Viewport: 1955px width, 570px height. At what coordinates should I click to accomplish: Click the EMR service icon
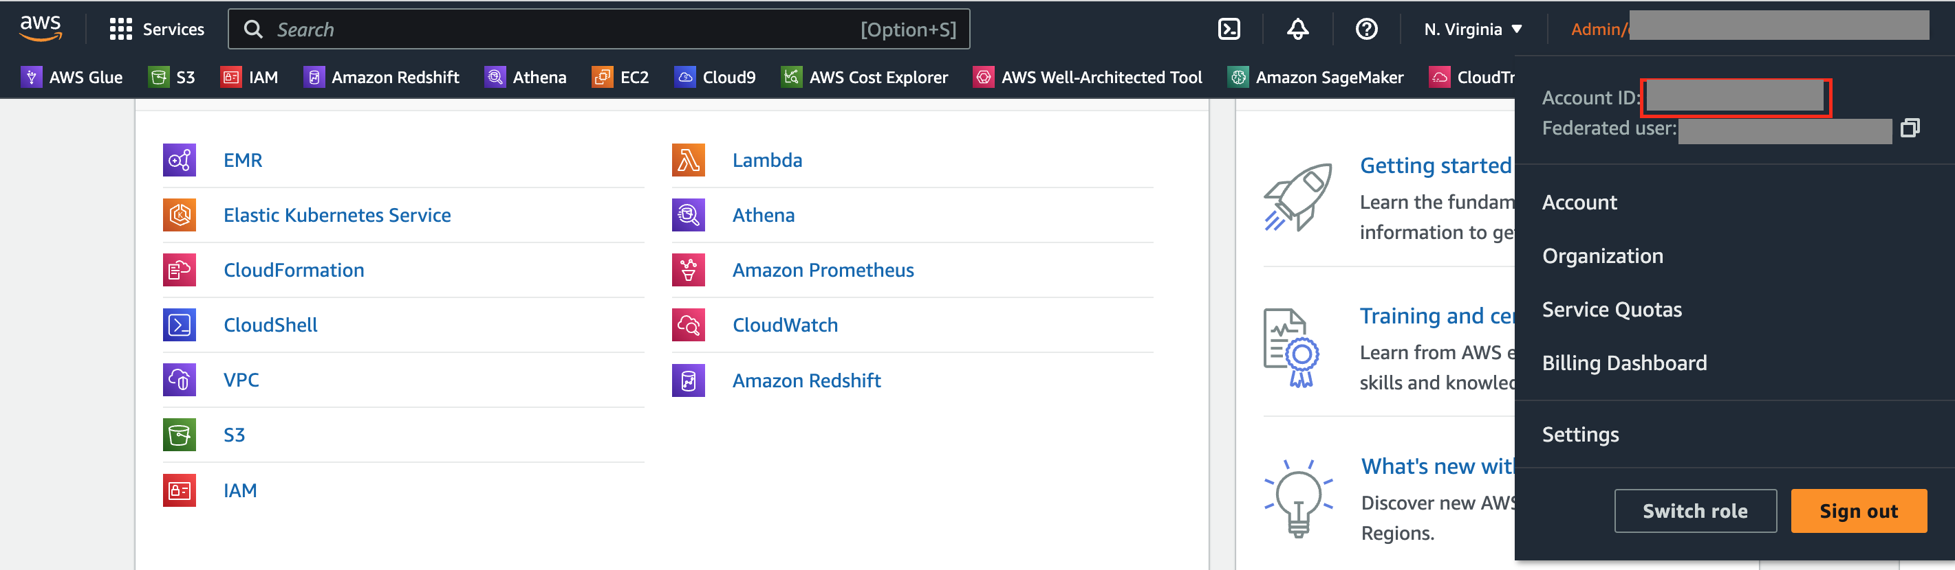(179, 160)
